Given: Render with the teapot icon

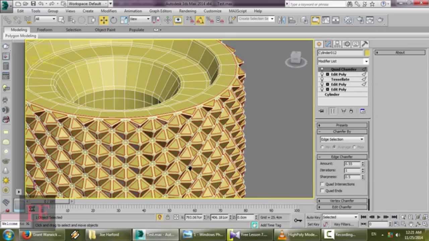Looking at the screenshot, I should click(380, 20).
